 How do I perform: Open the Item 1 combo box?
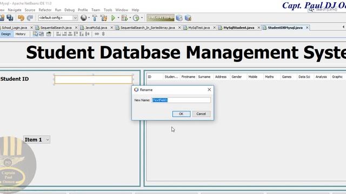[37, 140]
